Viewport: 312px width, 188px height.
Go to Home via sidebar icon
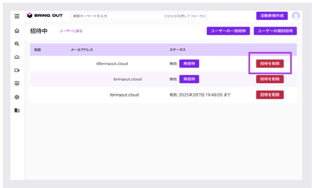(x=17, y=31)
